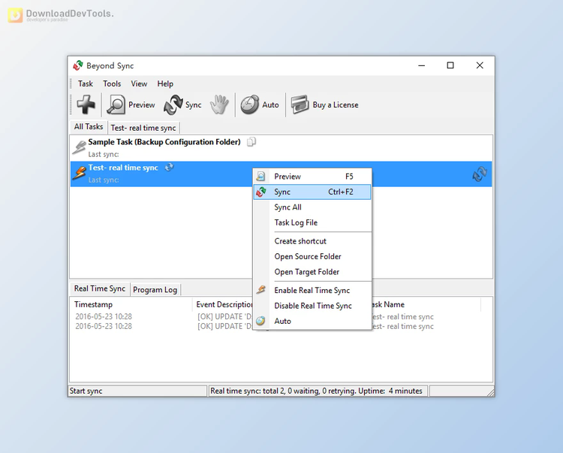Click the Auto clock toolbar icon
This screenshot has width=563, height=453.
tap(250, 104)
